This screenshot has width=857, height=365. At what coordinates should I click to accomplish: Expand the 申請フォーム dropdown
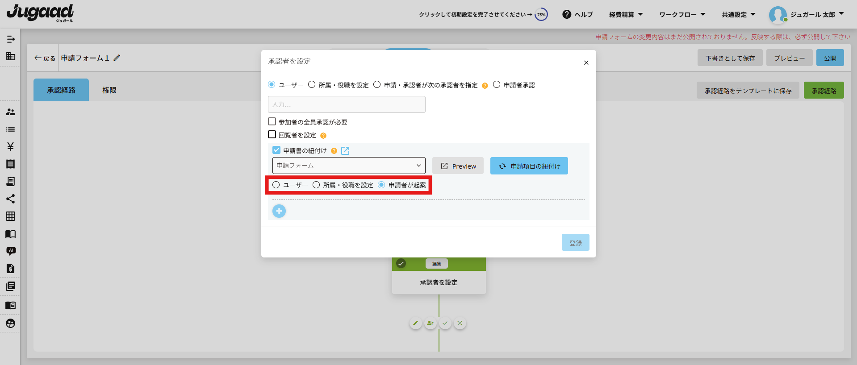[x=348, y=166]
